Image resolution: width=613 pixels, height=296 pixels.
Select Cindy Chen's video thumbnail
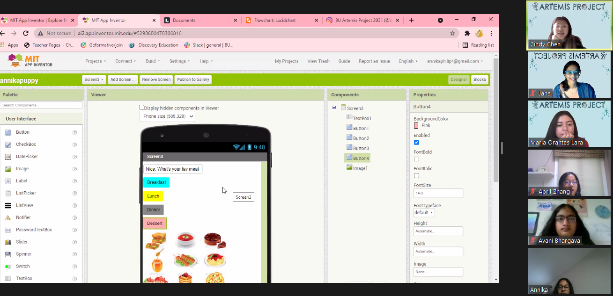(569, 25)
